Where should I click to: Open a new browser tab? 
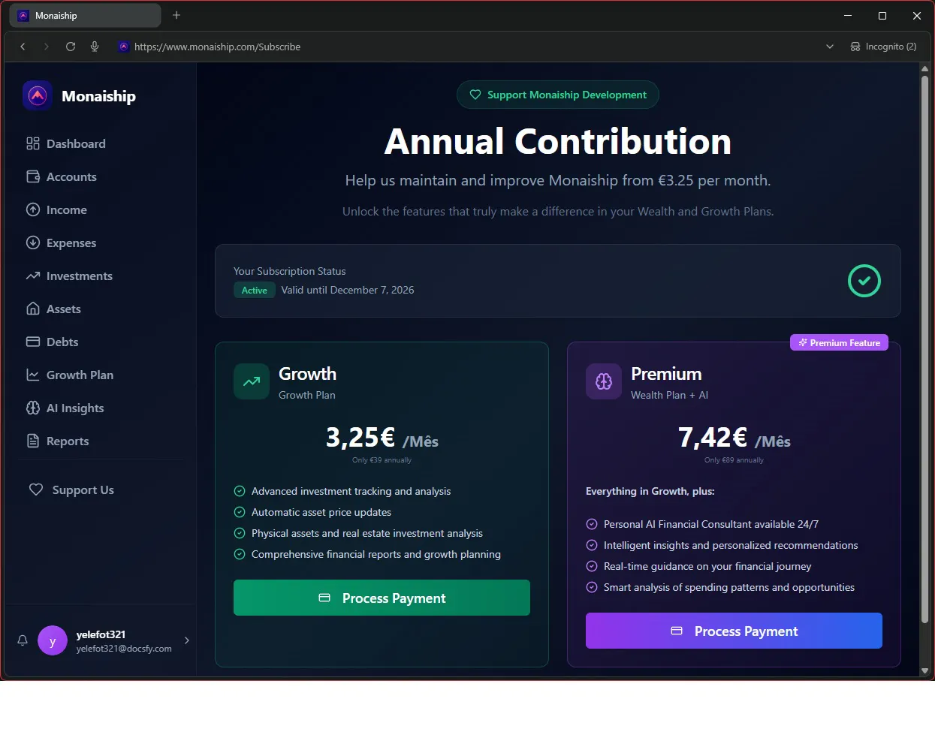click(x=176, y=15)
